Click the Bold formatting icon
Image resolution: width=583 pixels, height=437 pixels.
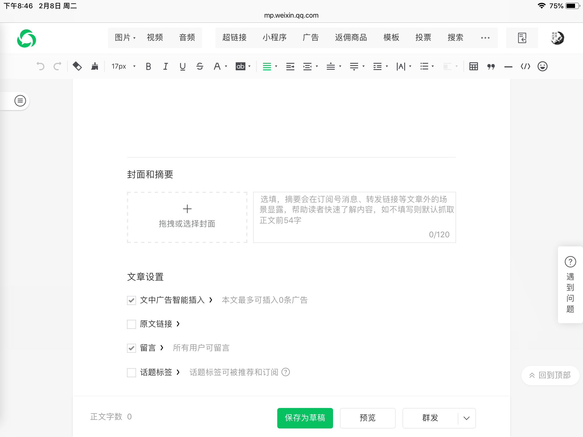[148, 67]
